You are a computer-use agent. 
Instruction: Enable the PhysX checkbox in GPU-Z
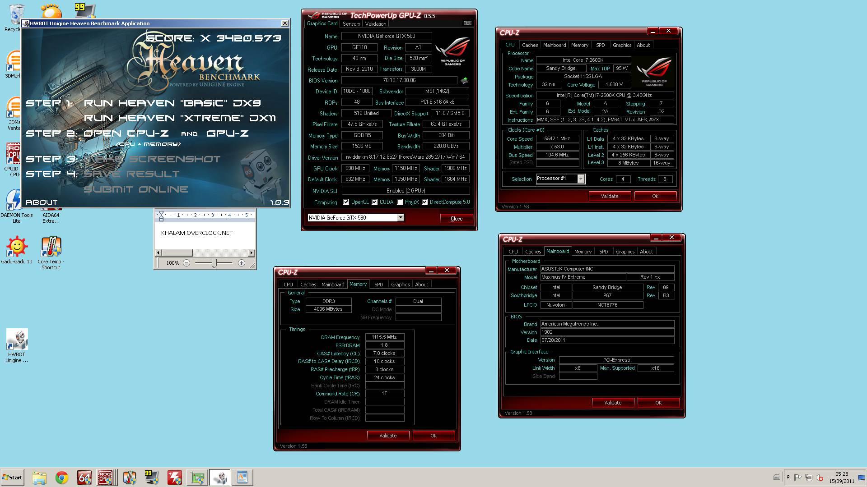coord(400,202)
